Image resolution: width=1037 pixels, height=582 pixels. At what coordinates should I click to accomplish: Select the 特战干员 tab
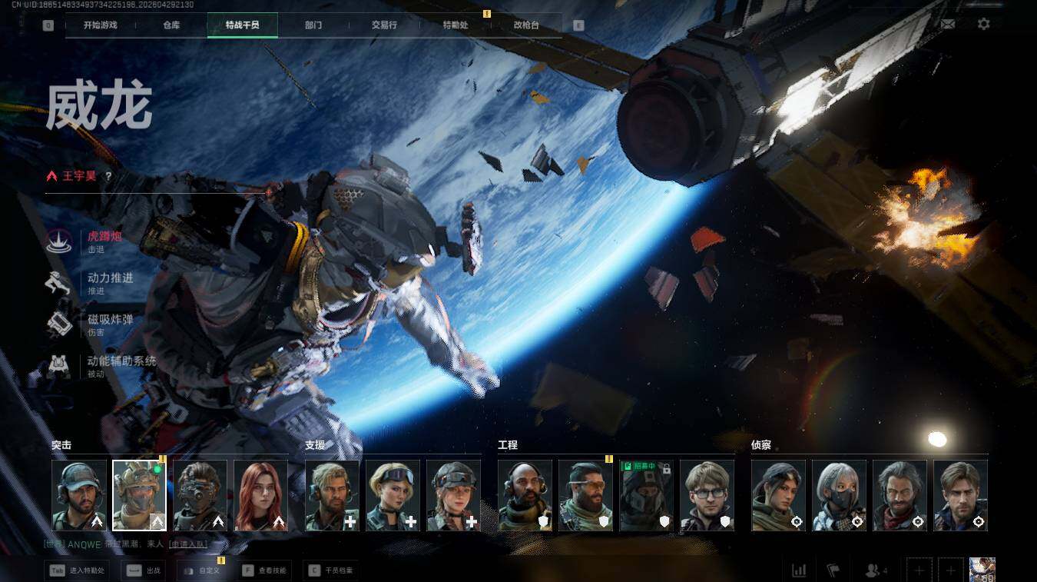pos(242,25)
